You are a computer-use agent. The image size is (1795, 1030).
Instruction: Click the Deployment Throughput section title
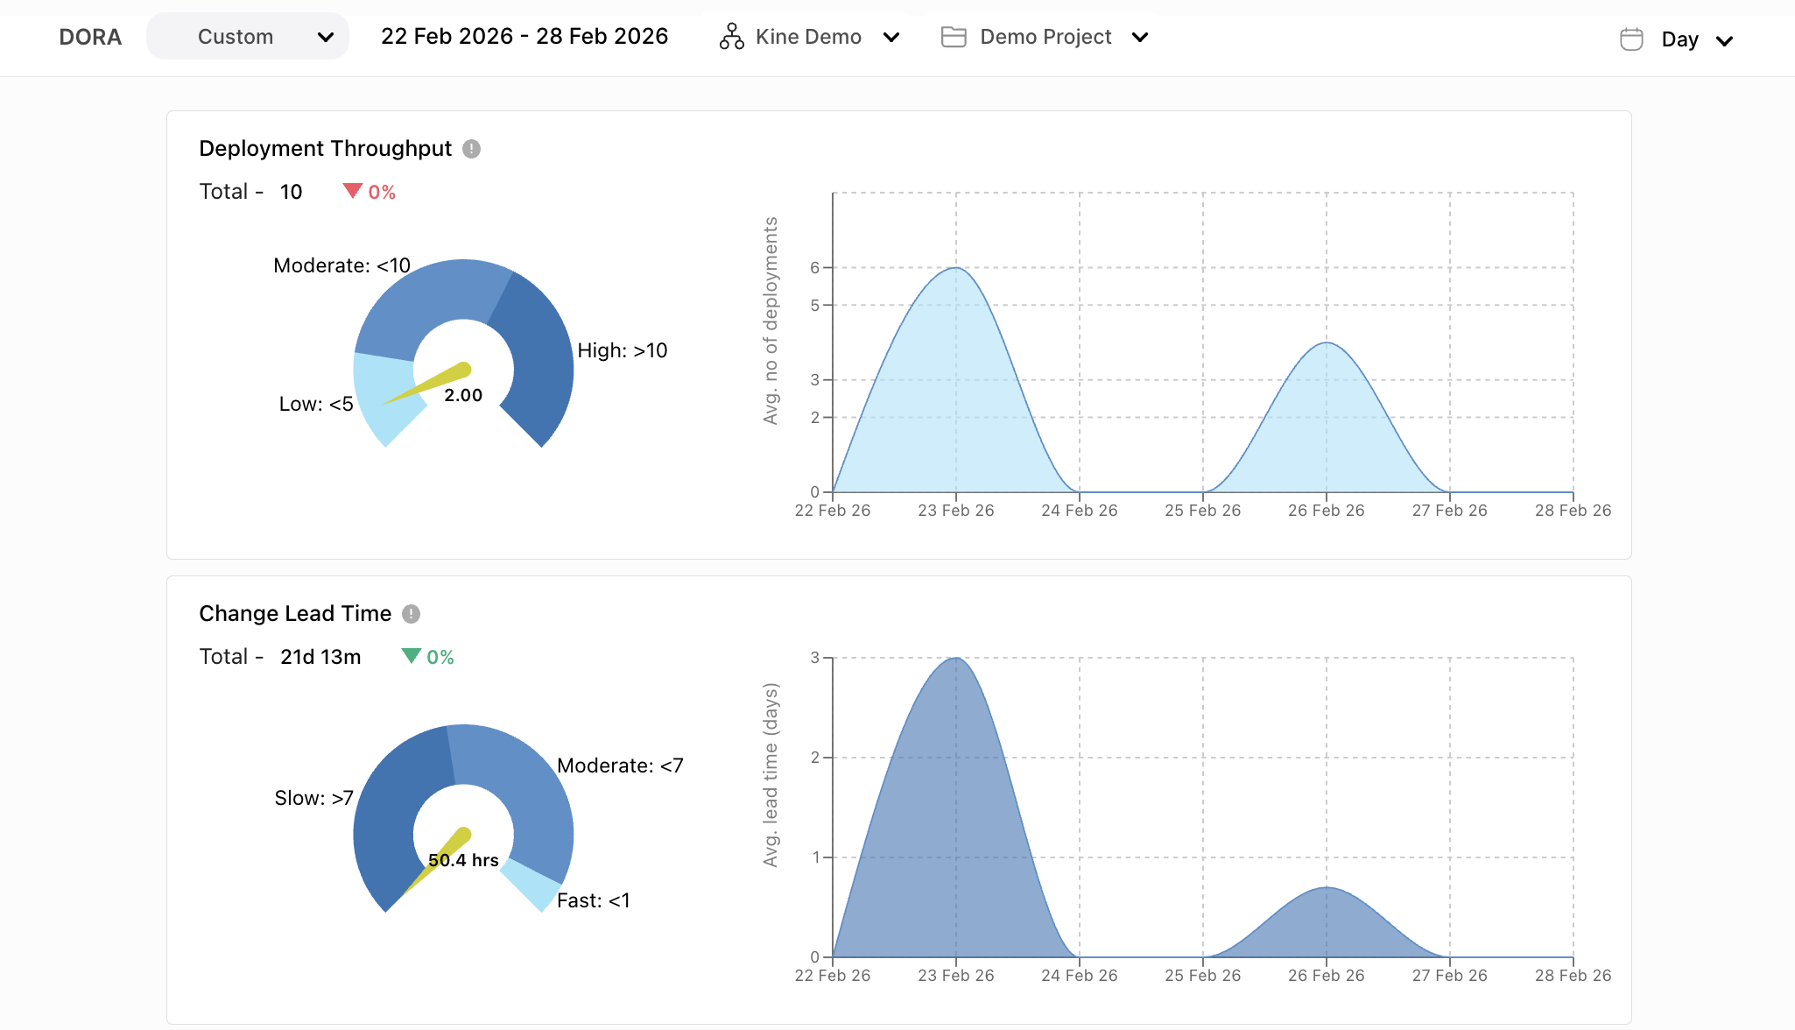(x=326, y=148)
